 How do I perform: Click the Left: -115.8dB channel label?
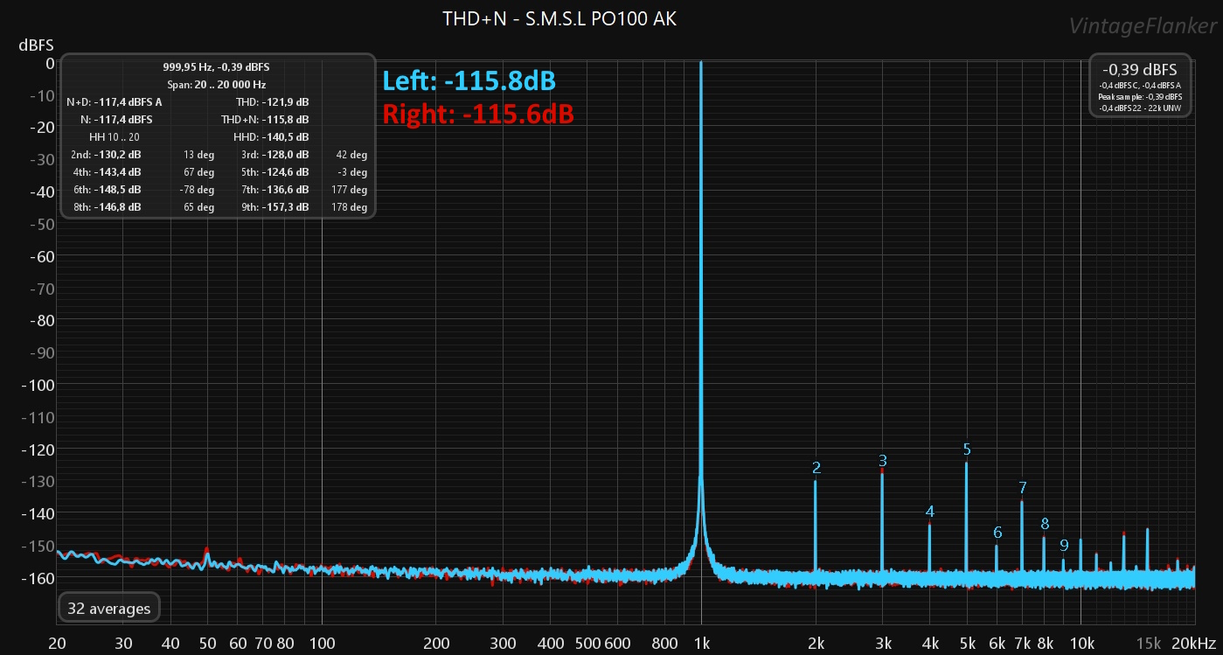coord(469,81)
